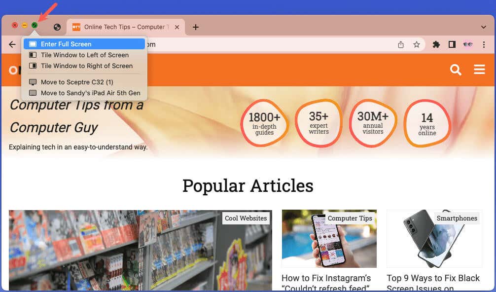
Task: Open the share page icon
Action: coord(401,44)
